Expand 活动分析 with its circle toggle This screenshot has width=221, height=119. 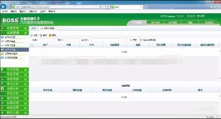pos(26,94)
